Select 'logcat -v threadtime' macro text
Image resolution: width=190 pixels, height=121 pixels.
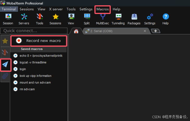click(33, 62)
